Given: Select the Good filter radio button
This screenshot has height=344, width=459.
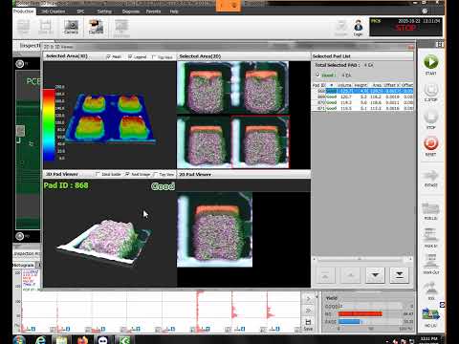Looking at the screenshot, I should pyautogui.click(x=317, y=75).
